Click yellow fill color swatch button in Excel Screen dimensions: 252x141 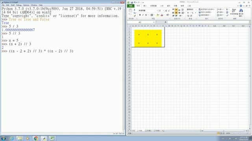tap(157, 15)
